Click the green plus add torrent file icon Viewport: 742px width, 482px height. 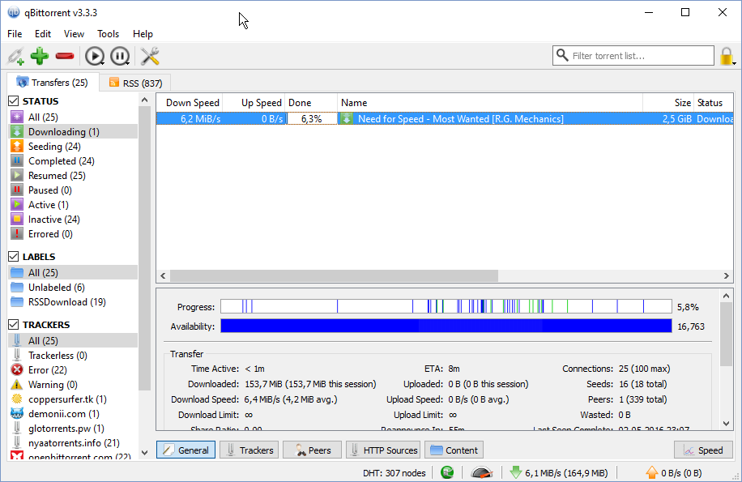(40, 56)
